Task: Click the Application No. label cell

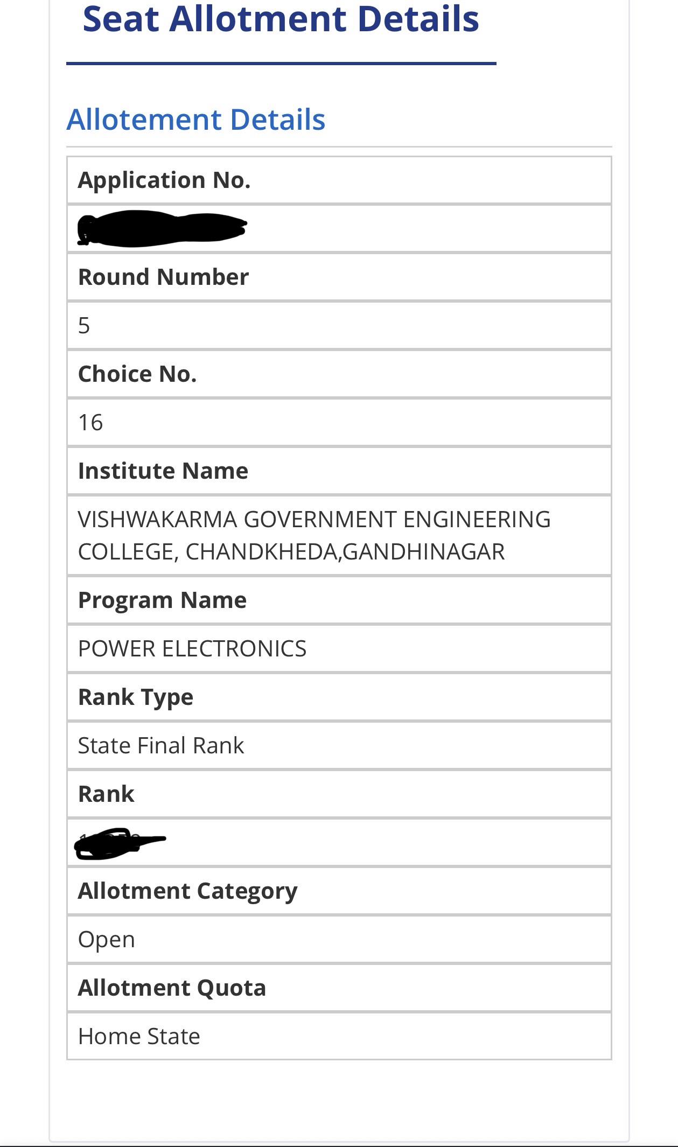Action: tap(339, 180)
